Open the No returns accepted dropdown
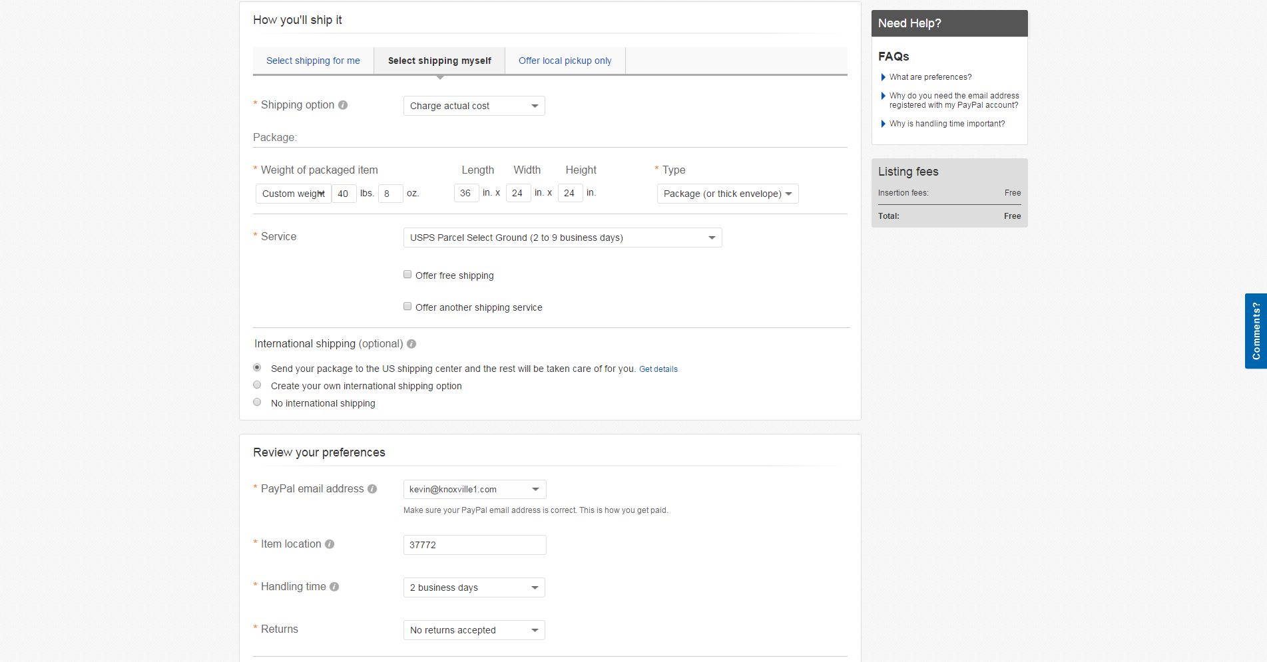The height and width of the screenshot is (662, 1267). point(474,630)
